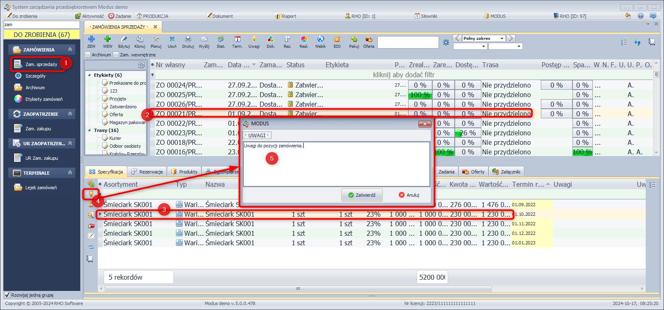Image resolution: width=664 pixels, height=310 pixels.
Task: Click the Klonuj toolbar icon
Action: pyautogui.click(x=140, y=39)
